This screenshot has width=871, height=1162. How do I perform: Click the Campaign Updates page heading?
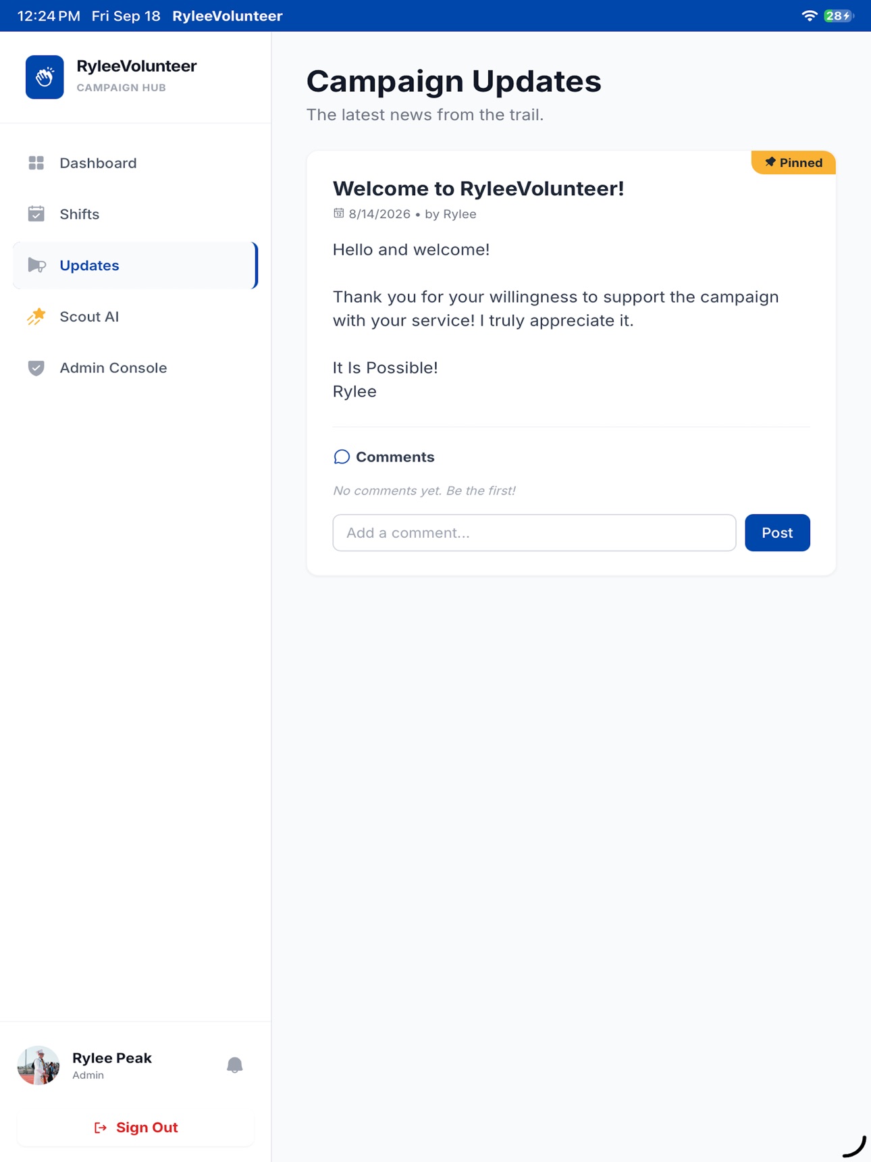tap(454, 81)
